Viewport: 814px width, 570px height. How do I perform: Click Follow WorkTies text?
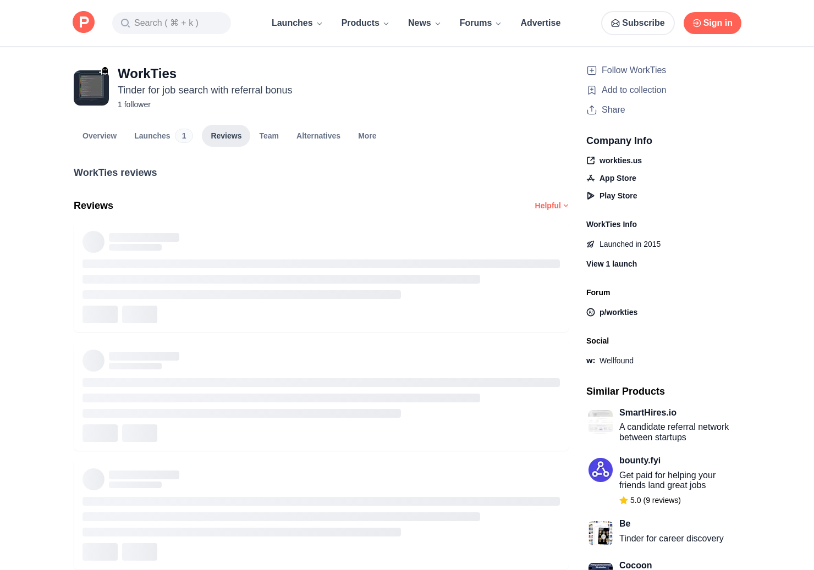[634, 70]
